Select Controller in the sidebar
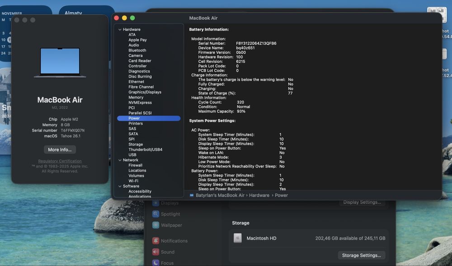The width and height of the screenshot is (452, 266). tap(137, 66)
